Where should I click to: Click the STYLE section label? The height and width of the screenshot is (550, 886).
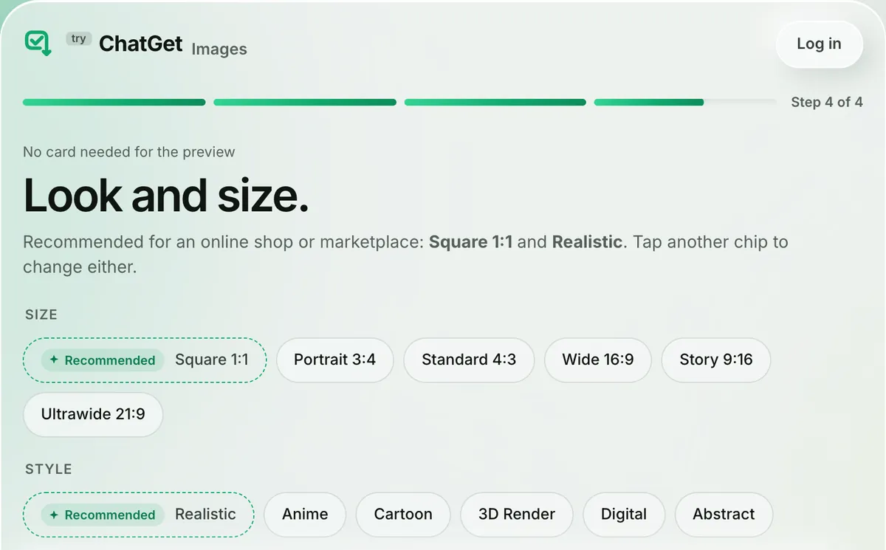pos(49,470)
